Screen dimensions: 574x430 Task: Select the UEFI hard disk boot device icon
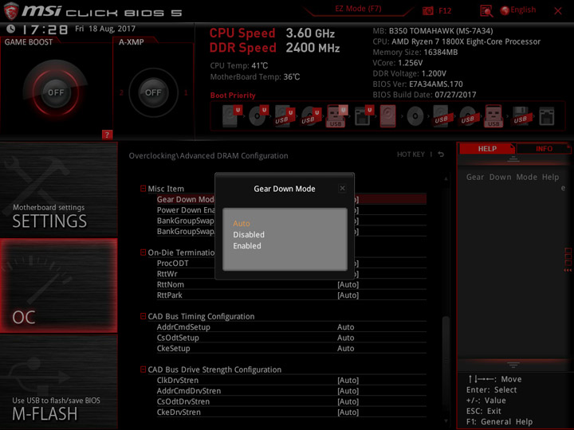(x=232, y=116)
